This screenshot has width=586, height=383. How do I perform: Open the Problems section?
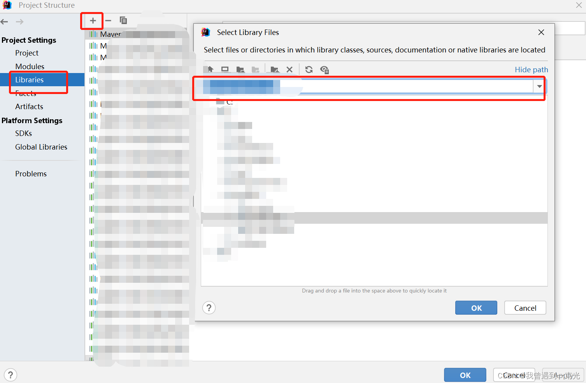tap(31, 174)
